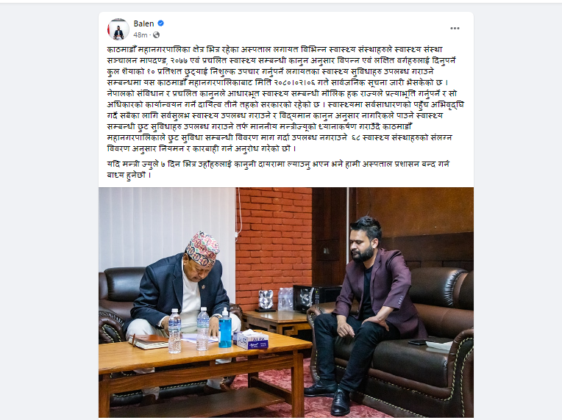The height and width of the screenshot is (420, 562).
Task: Click the blue sanitizer bottle in photo
Action: click(x=225, y=327)
